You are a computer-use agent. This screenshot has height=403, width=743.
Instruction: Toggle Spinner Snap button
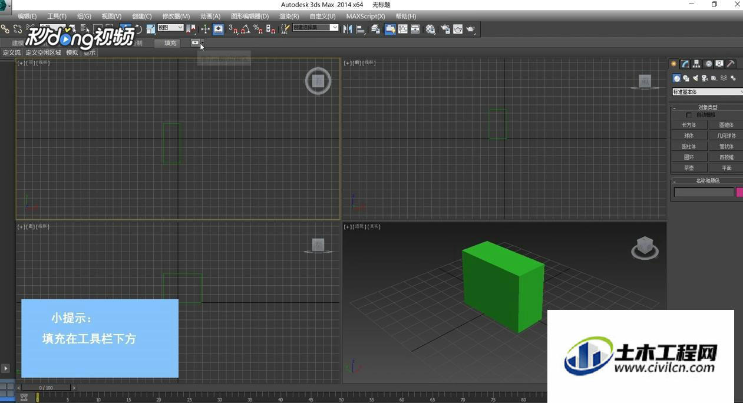coord(270,29)
